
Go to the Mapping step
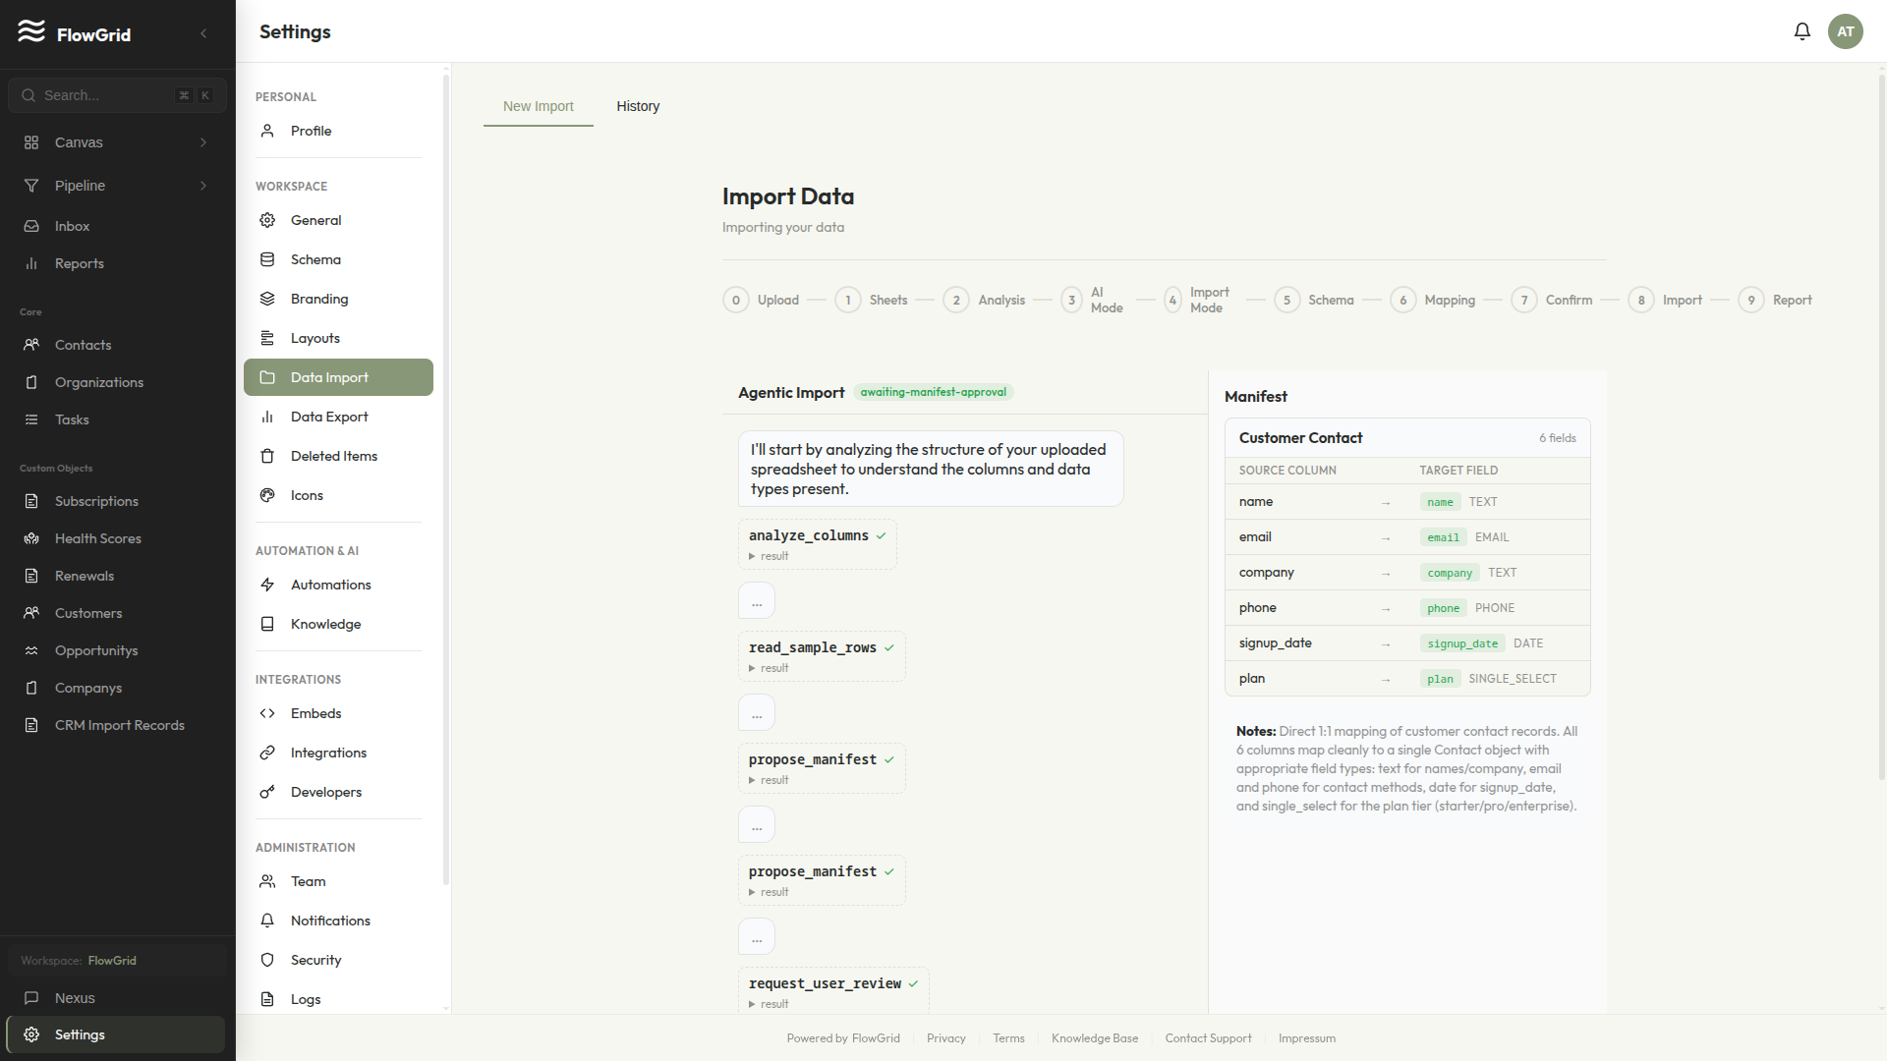(1433, 300)
